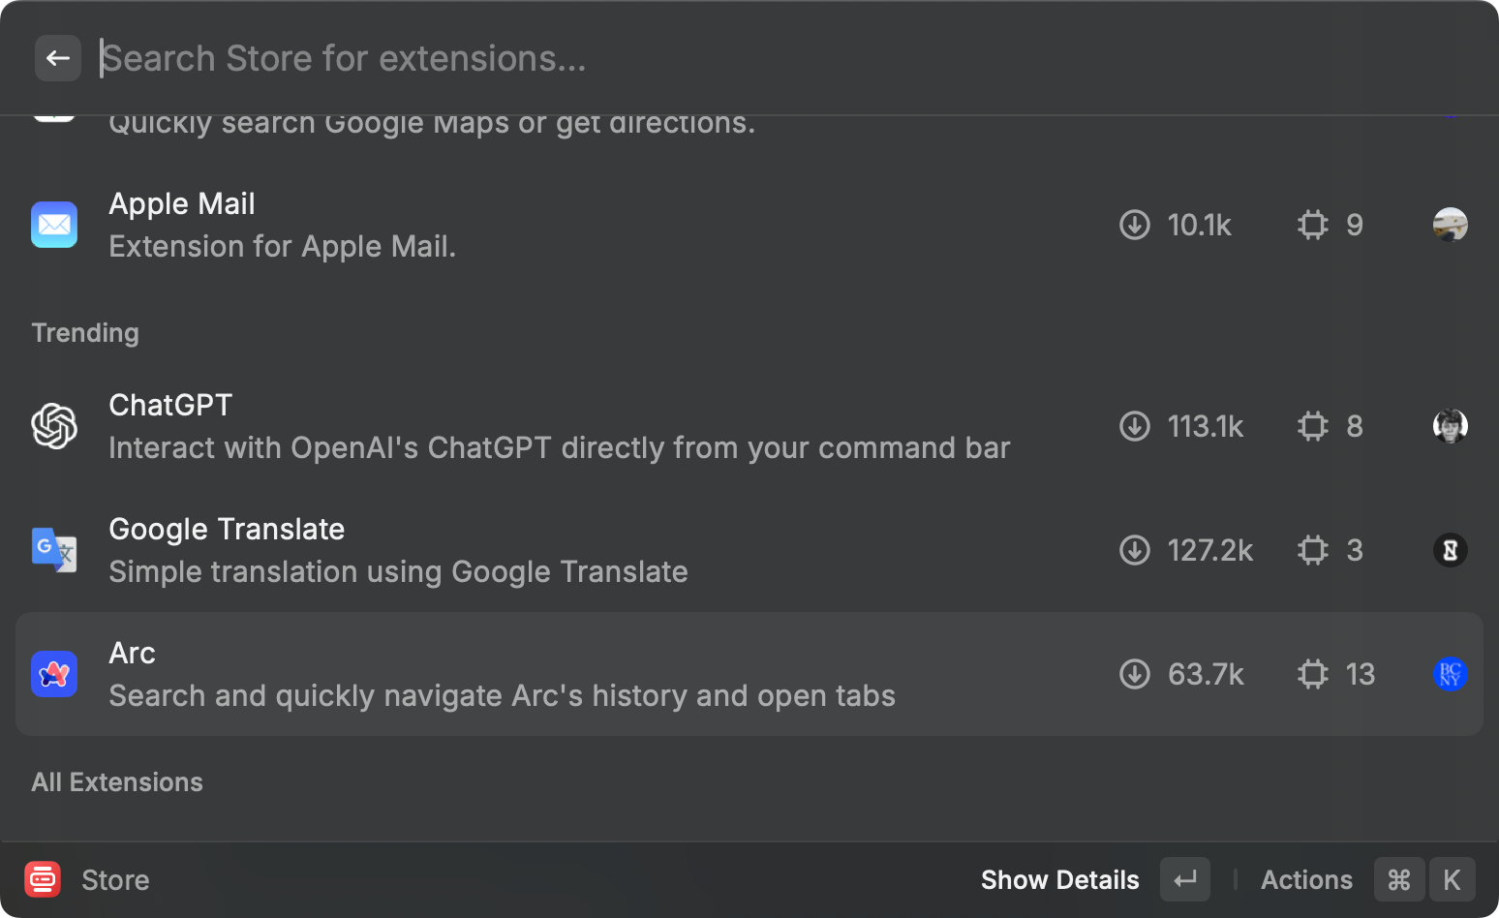The width and height of the screenshot is (1499, 918).
Task: Click the Google Translate download count icon
Action: coord(1135,550)
